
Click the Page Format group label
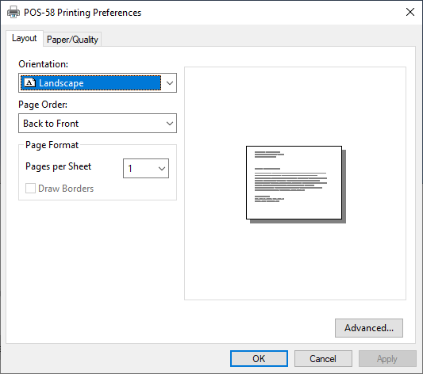[x=52, y=145]
